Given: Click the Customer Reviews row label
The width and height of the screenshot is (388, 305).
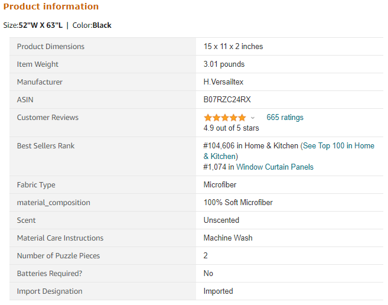Looking at the screenshot, I should pos(47,118).
